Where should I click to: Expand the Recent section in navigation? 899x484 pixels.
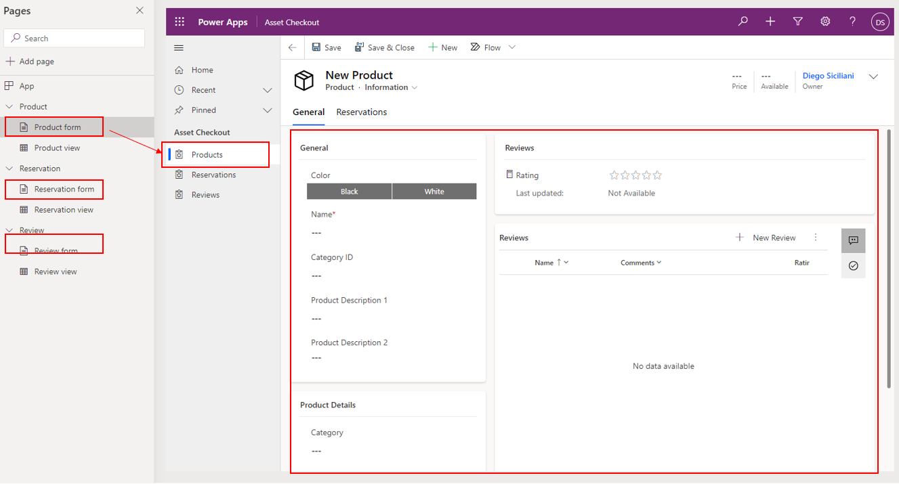tap(268, 89)
